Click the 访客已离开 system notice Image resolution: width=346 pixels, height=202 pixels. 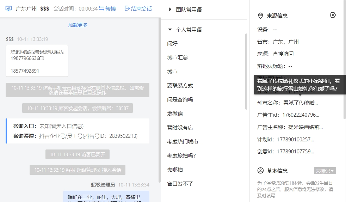[78, 154]
